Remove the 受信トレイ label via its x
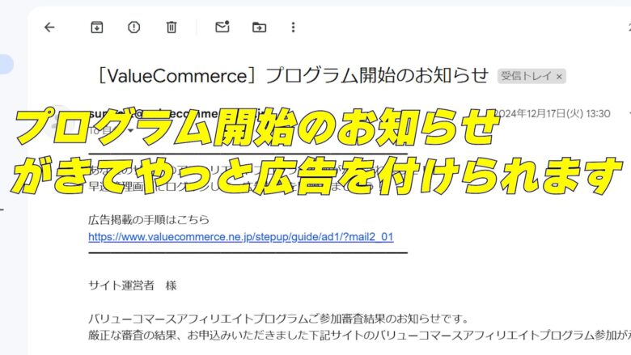Image resolution: width=631 pixels, height=355 pixels. (x=559, y=76)
